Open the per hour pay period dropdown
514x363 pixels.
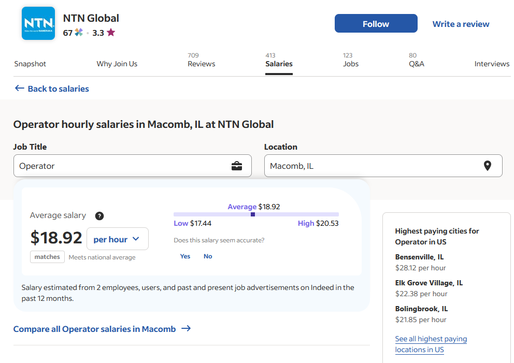(x=117, y=239)
